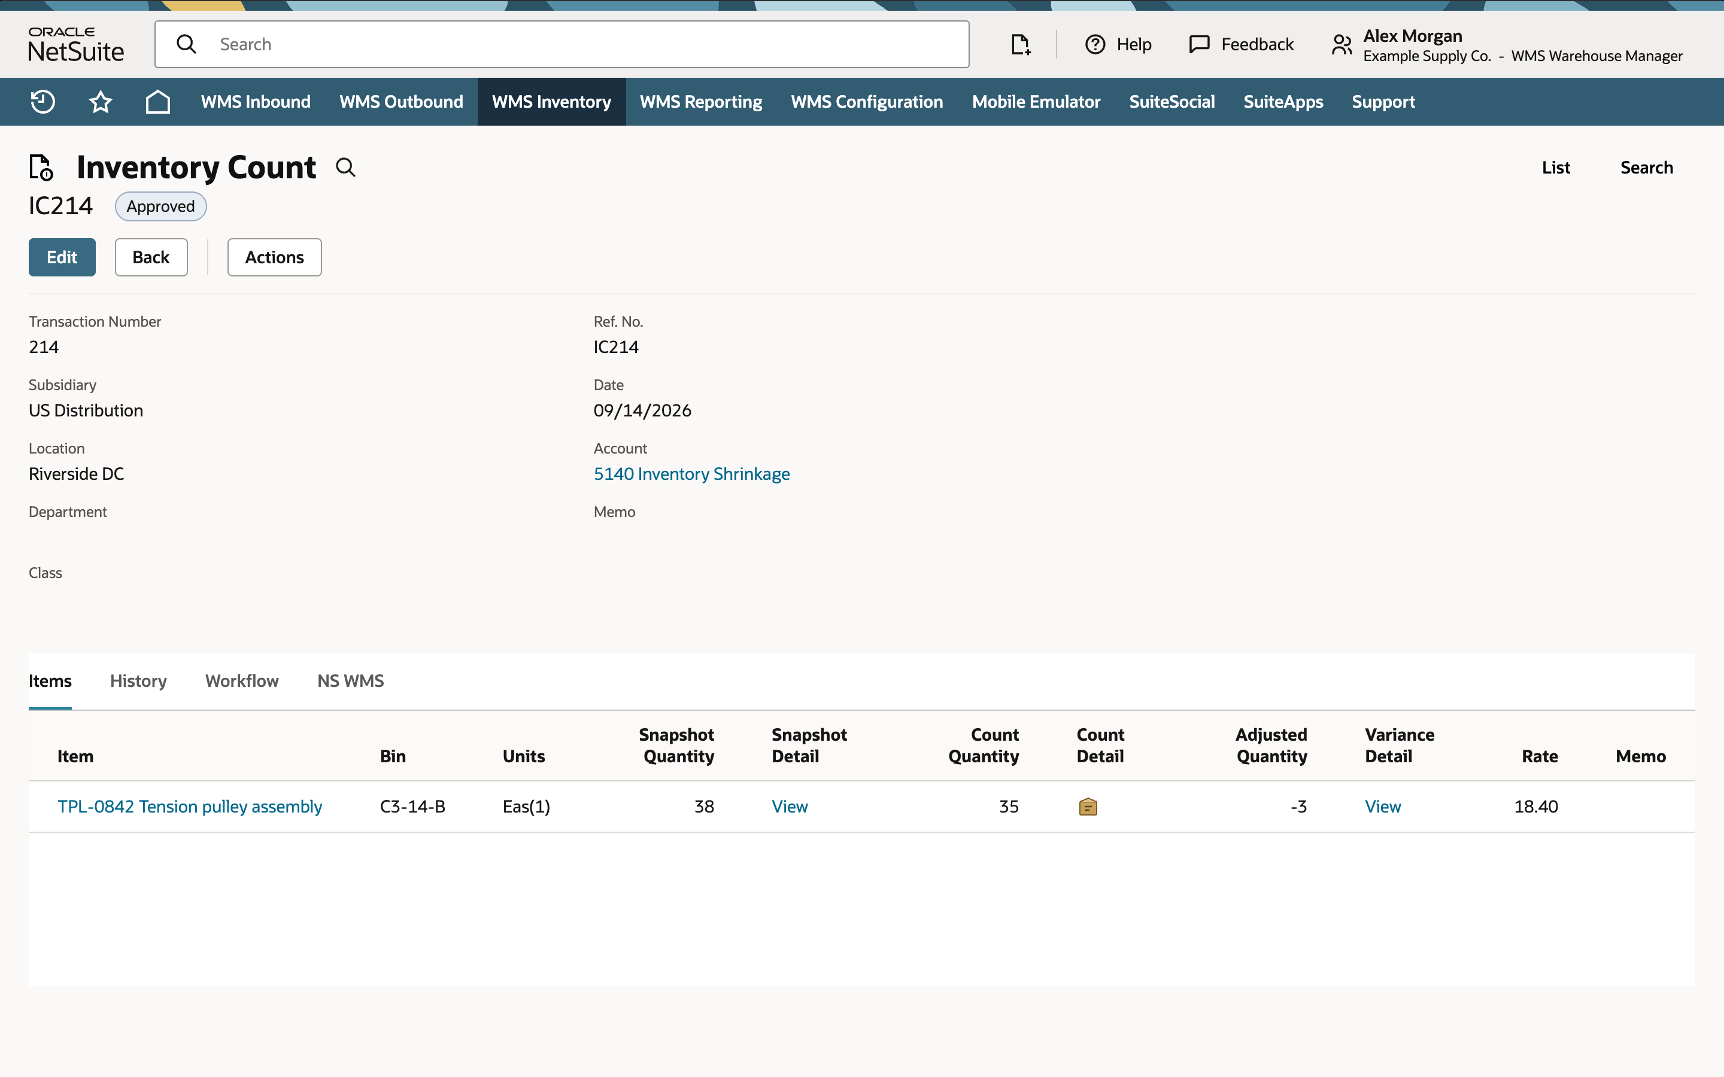Click the Oracle NetSuite logo
Image resolution: width=1724 pixels, height=1077 pixels.
click(76, 44)
